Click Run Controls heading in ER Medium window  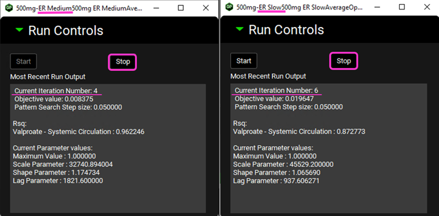66,30
